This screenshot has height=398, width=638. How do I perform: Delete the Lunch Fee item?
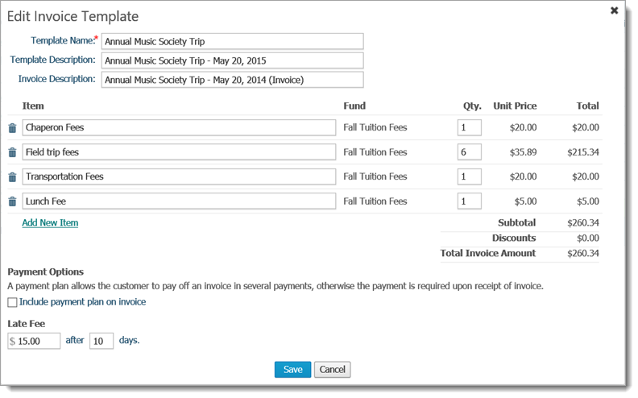tap(12, 202)
